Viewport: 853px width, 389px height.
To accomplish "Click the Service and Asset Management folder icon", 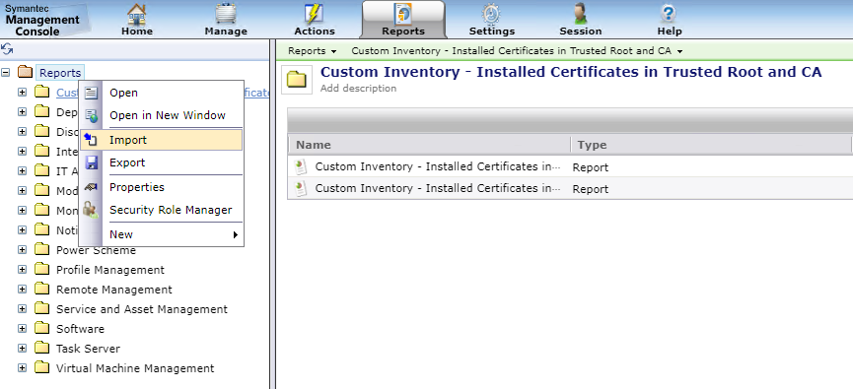I will coord(41,308).
